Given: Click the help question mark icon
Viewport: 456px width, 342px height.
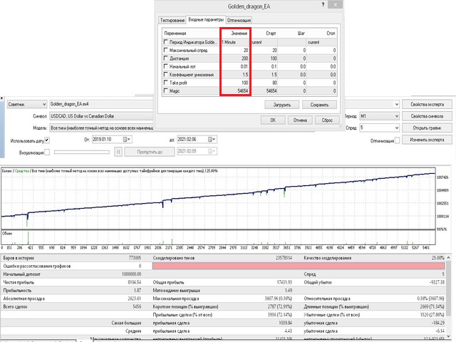Looking at the screenshot, I should point(323,5).
